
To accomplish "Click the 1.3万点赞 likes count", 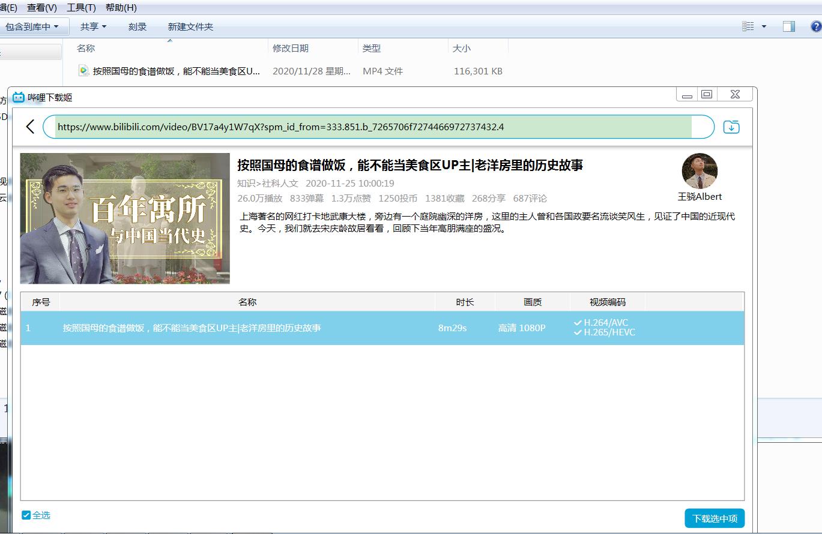I will point(351,198).
